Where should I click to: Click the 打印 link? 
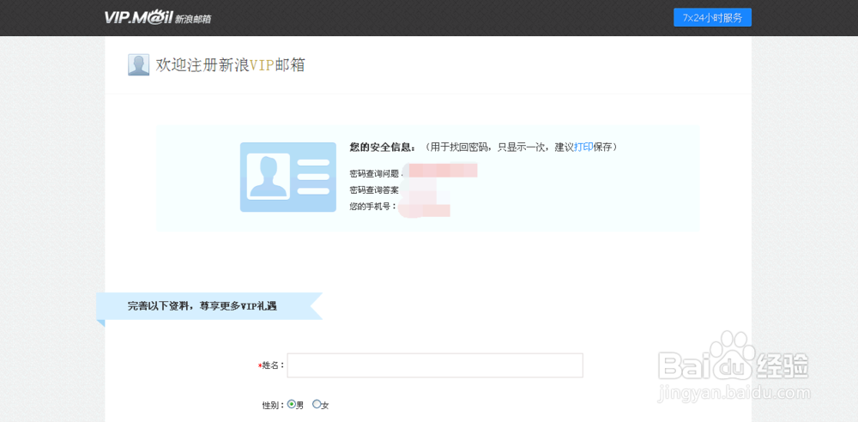(583, 148)
